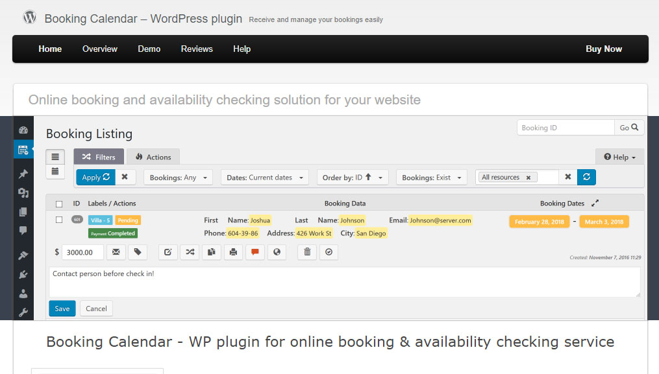The image size is (659, 374).
Task: Click the tag label icon button
Action: 137,252
